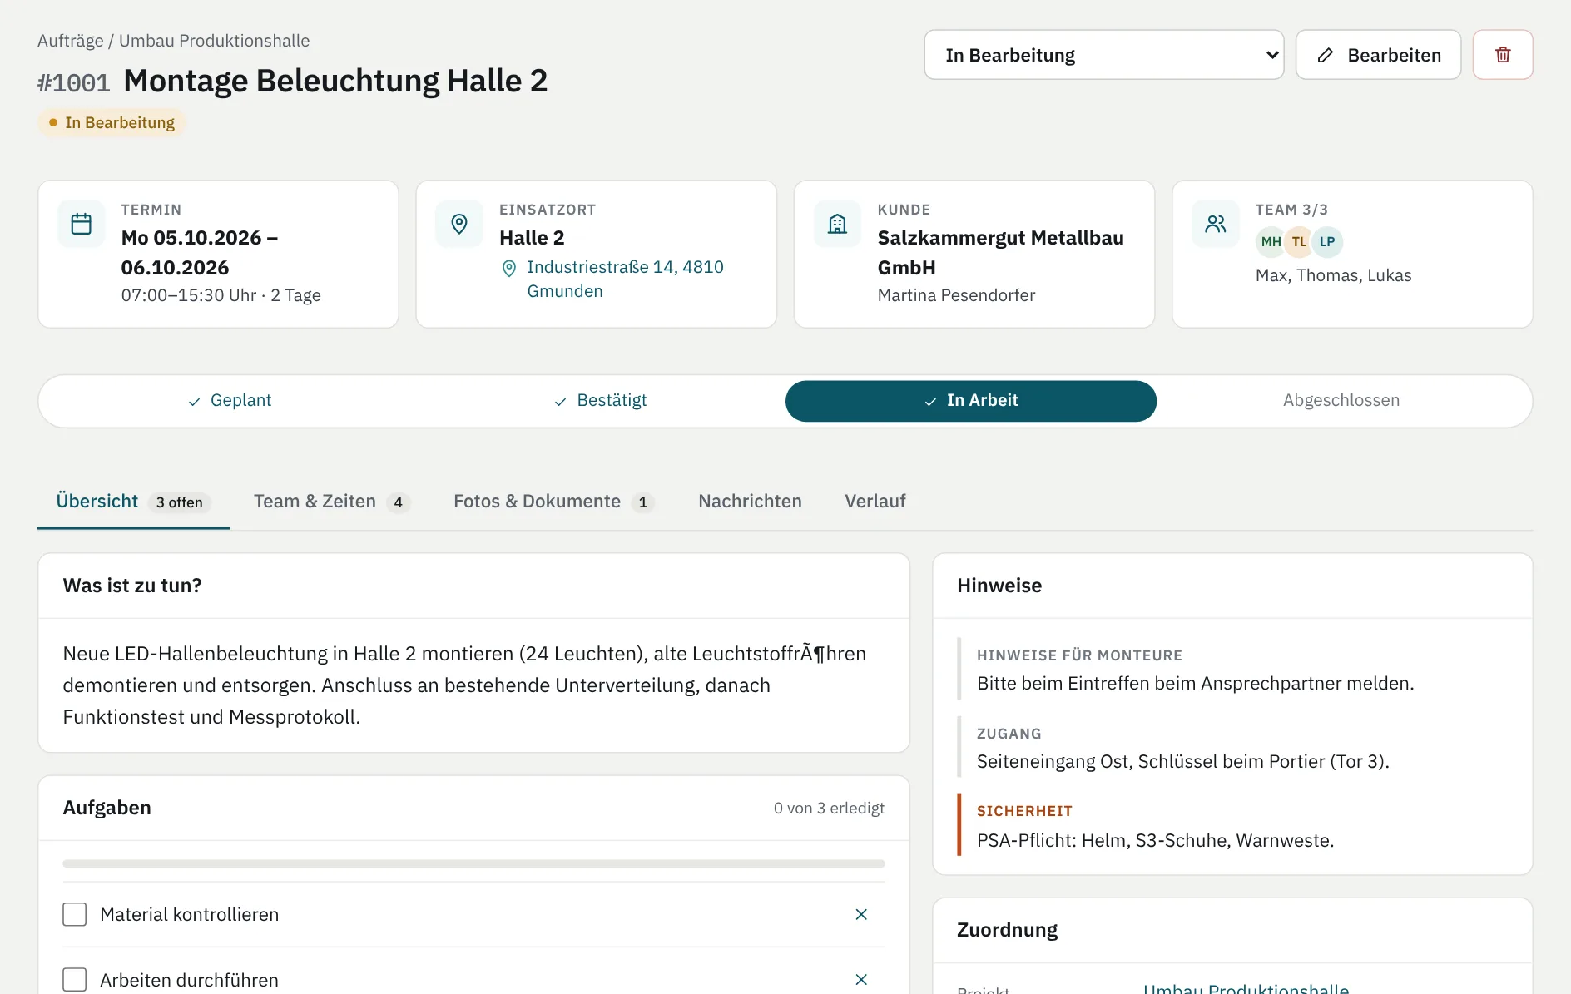Click the Salzkammergut Metallbau GmbH customer name

(1000, 253)
